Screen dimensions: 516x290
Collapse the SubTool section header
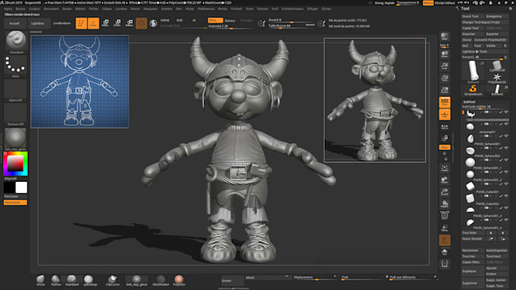[469, 101]
